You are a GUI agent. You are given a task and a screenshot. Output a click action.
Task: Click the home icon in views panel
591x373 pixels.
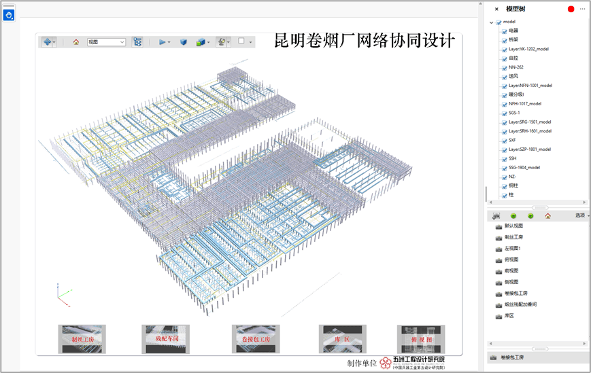548,216
